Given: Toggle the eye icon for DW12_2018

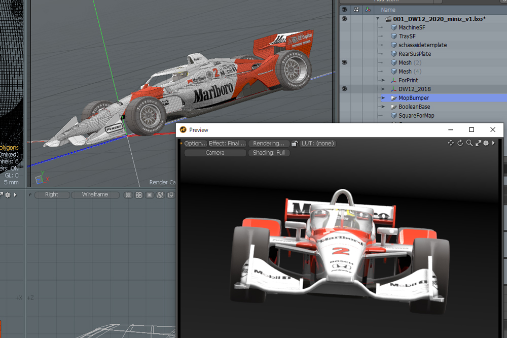Looking at the screenshot, I should [x=344, y=89].
